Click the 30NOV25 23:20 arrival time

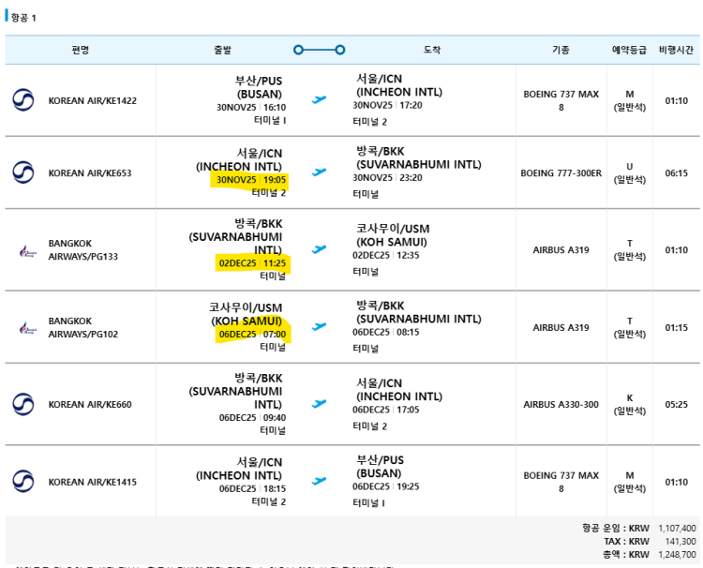387,177
